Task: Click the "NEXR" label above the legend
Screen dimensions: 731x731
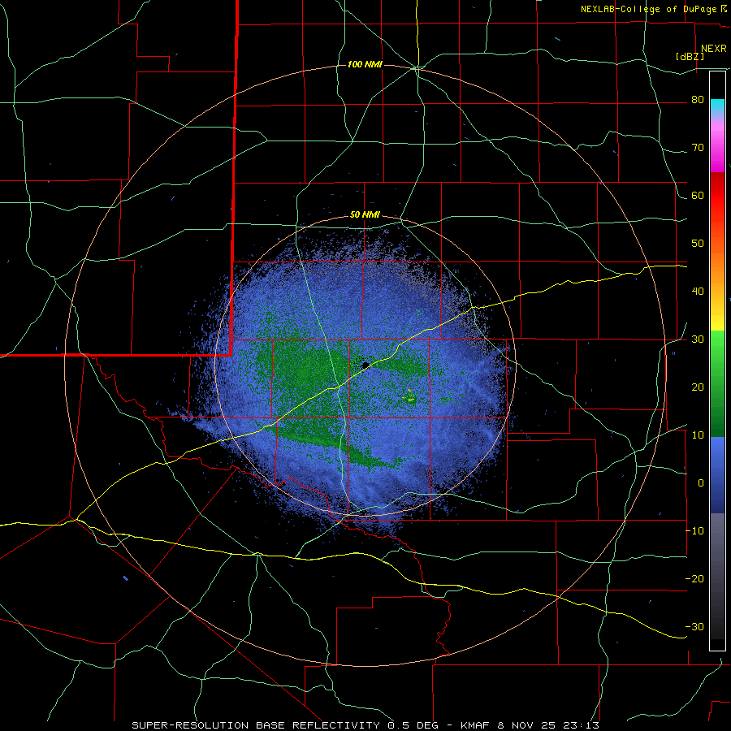Action: 713,49
